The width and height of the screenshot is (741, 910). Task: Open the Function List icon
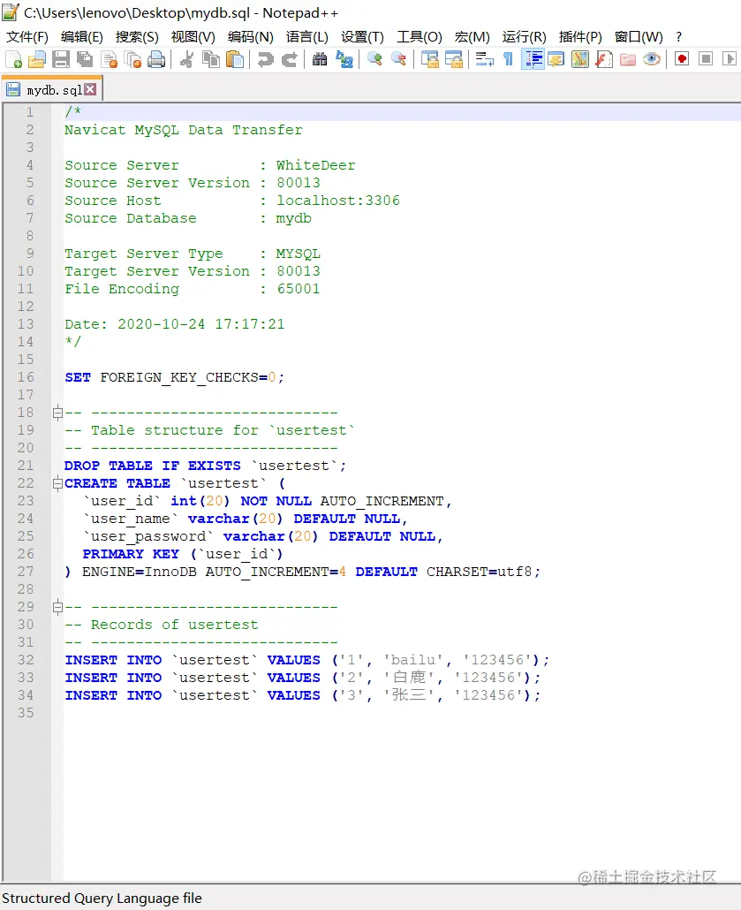pos(604,59)
